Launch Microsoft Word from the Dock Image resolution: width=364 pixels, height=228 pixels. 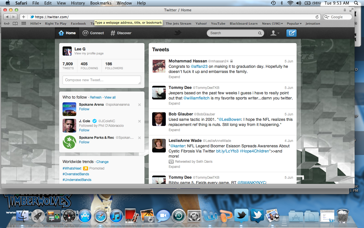click(x=210, y=216)
